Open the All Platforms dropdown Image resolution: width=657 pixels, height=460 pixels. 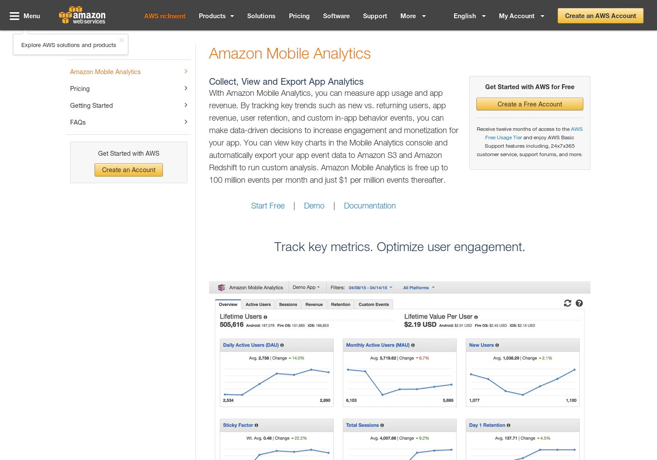pos(419,288)
